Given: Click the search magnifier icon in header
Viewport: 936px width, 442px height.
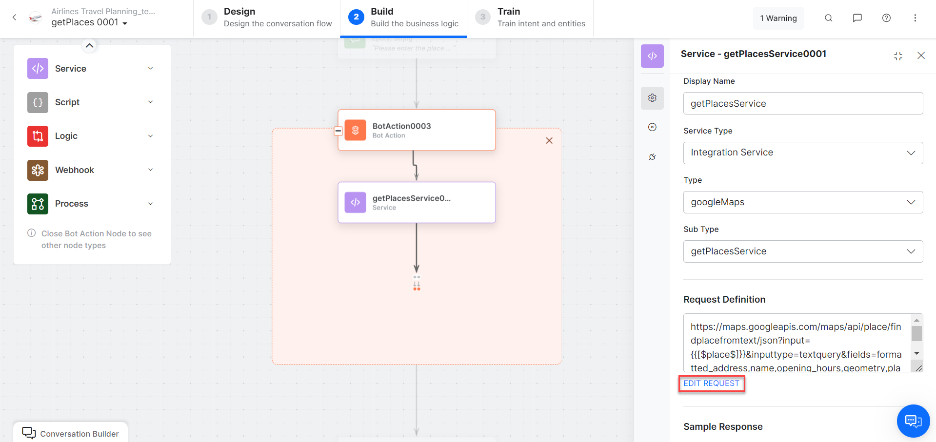Looking at the screenshot, I should (x=828, y=18).
